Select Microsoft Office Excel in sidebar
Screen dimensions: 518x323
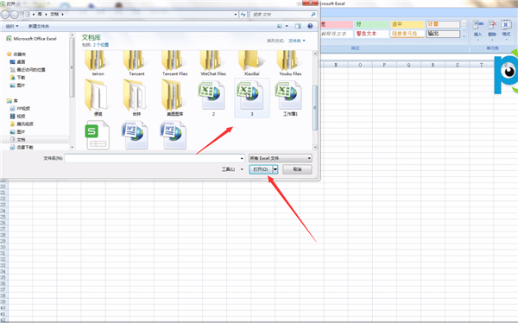31,39
